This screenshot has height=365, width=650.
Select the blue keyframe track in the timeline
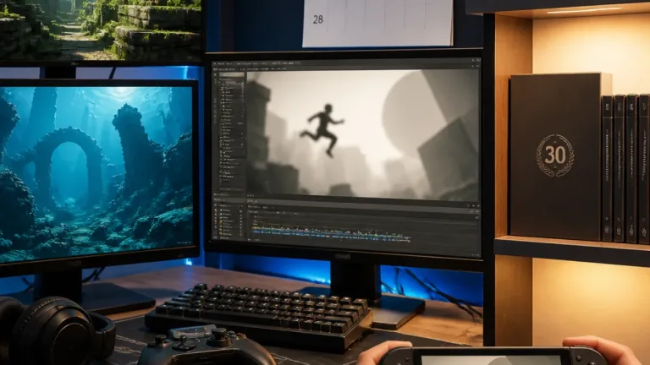pyautogui.click(x=330, y=236)
